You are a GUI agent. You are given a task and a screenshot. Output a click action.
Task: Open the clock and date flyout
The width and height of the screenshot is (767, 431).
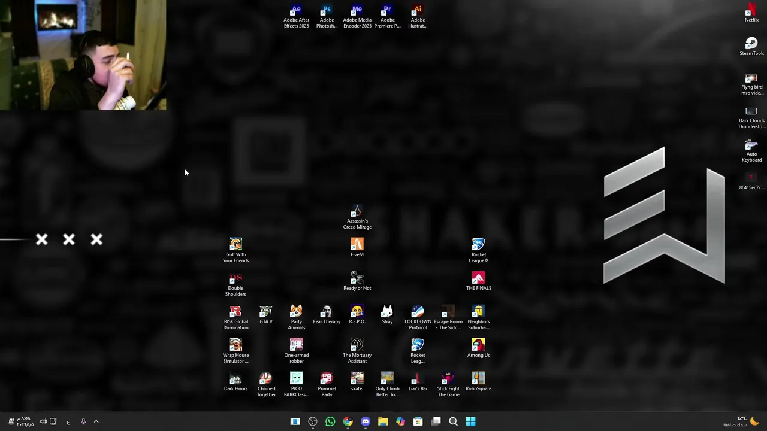point(25,421)
